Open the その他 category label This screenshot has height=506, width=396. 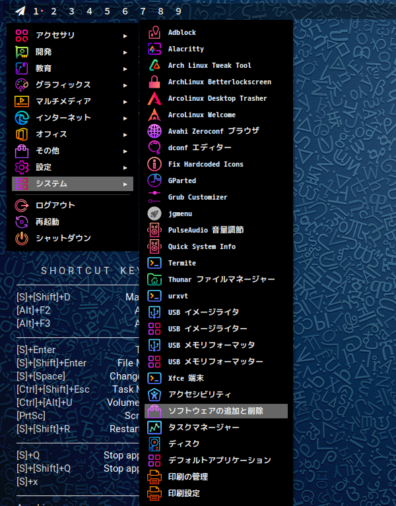pyautogui.click(x=48, y=151)
